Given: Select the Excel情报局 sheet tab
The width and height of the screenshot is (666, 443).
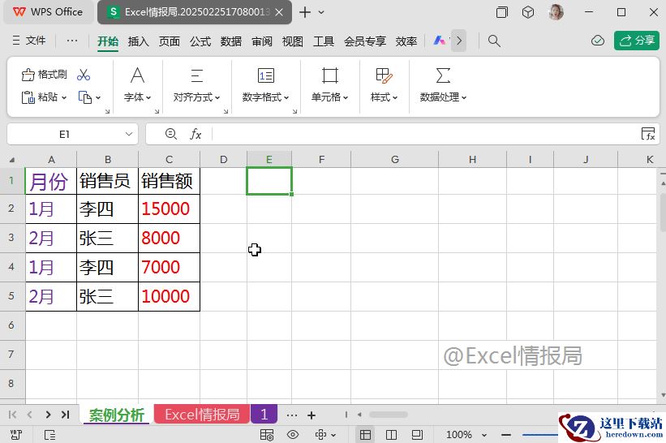Looking at the screenshot, I should click(202, 415).
